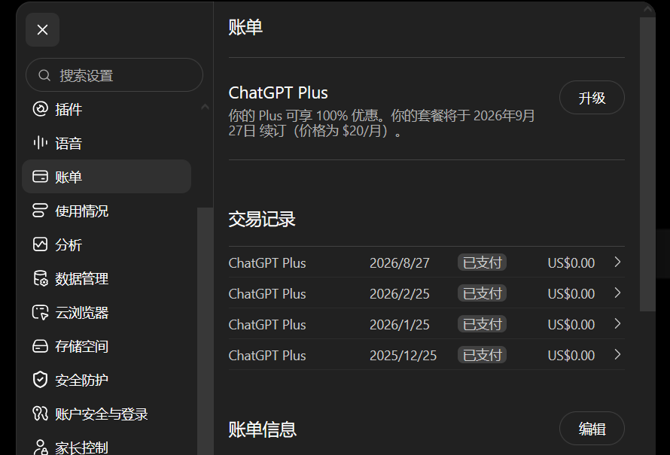The height and width of the screenshot is (455, 670).
Task: Click the magnifier icon in search box
Action: tap(44, 75)
